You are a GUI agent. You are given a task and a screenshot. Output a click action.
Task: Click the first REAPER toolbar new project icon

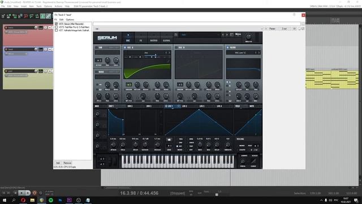point(3,16)
